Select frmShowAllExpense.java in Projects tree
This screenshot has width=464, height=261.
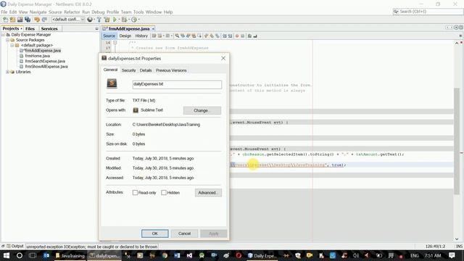pyautogui.click(x=46, y=67)
